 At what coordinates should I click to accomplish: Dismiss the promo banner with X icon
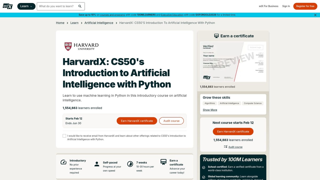point(315,15)
